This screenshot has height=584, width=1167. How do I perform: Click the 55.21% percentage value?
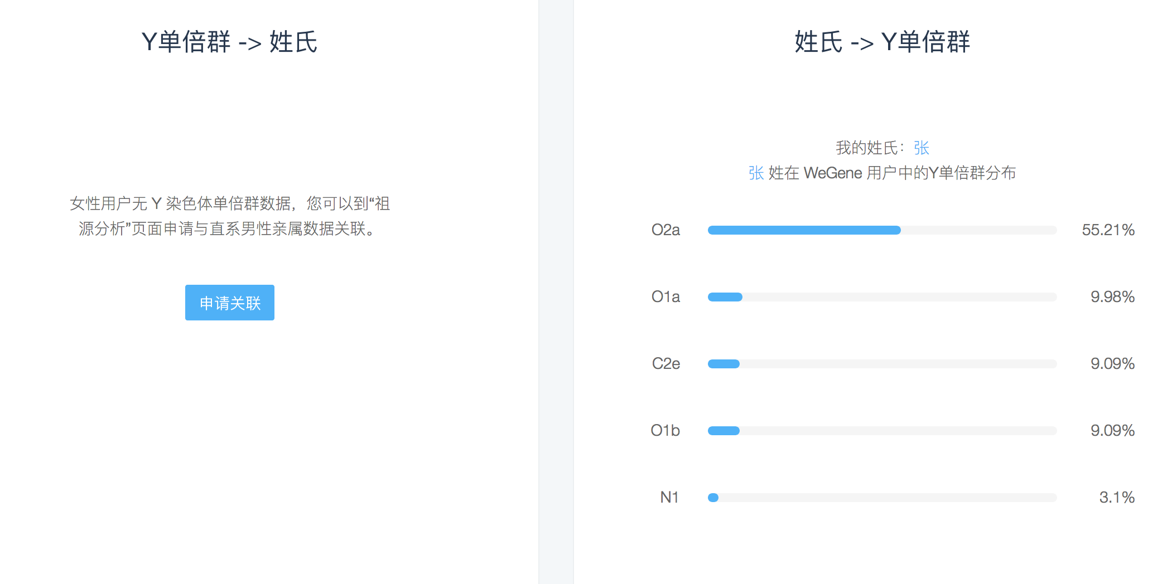(1108, 230)
